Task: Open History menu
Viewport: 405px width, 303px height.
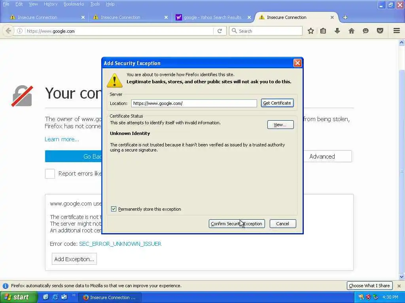Action: (51, 4)
